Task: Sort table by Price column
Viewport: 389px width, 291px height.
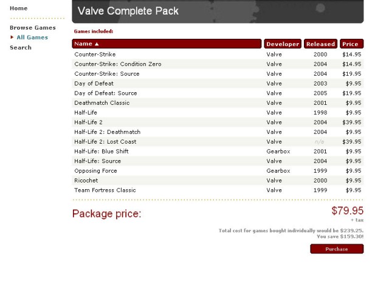Action: [351, 44]
